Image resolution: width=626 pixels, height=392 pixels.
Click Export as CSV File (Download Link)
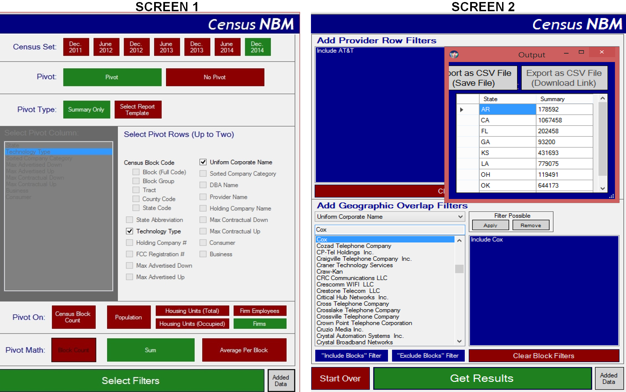(x=564, y=78)
